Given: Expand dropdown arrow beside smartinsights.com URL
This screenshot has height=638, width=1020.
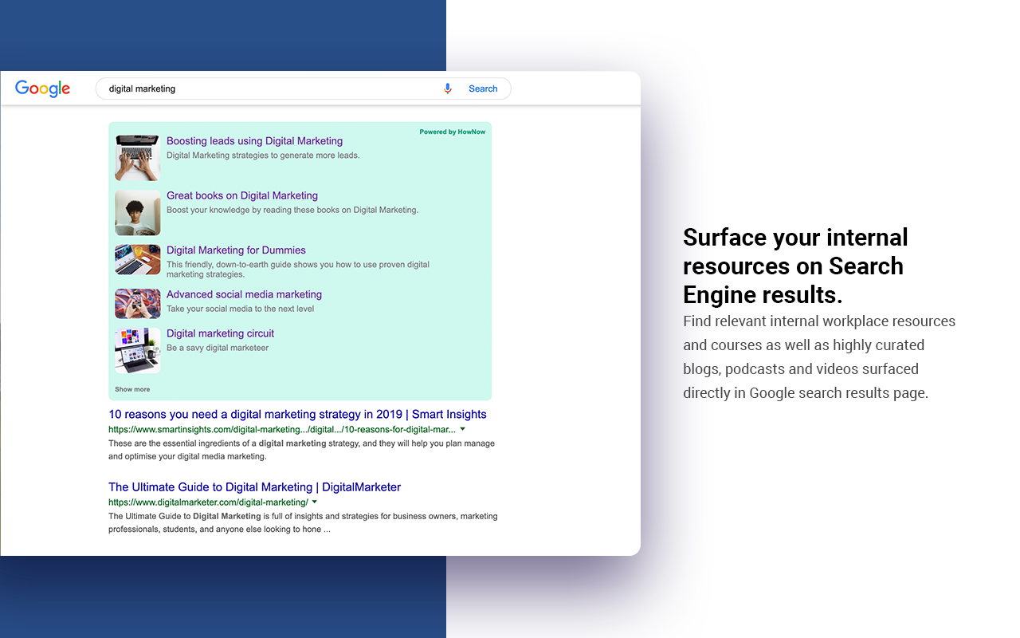Looking at the screenshot, I should pyautogui.click(x=463, y=429).
